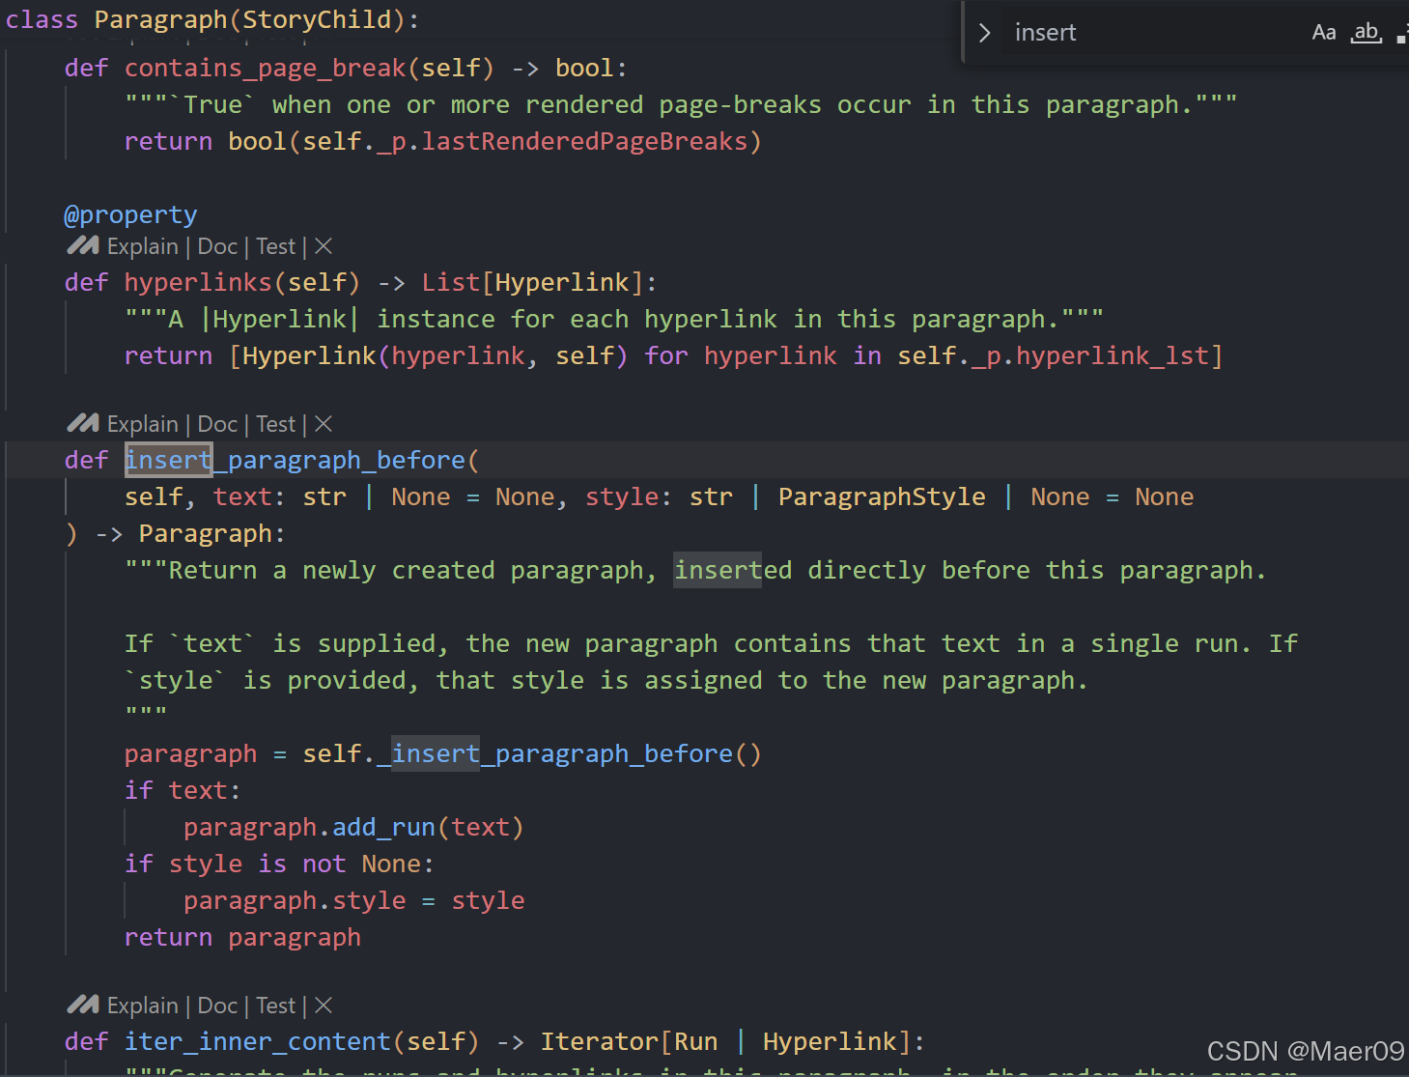Screen dimensions: 1409x1077
Task: Click Explain above def iter_inner_content
Action: [143, 1006]
